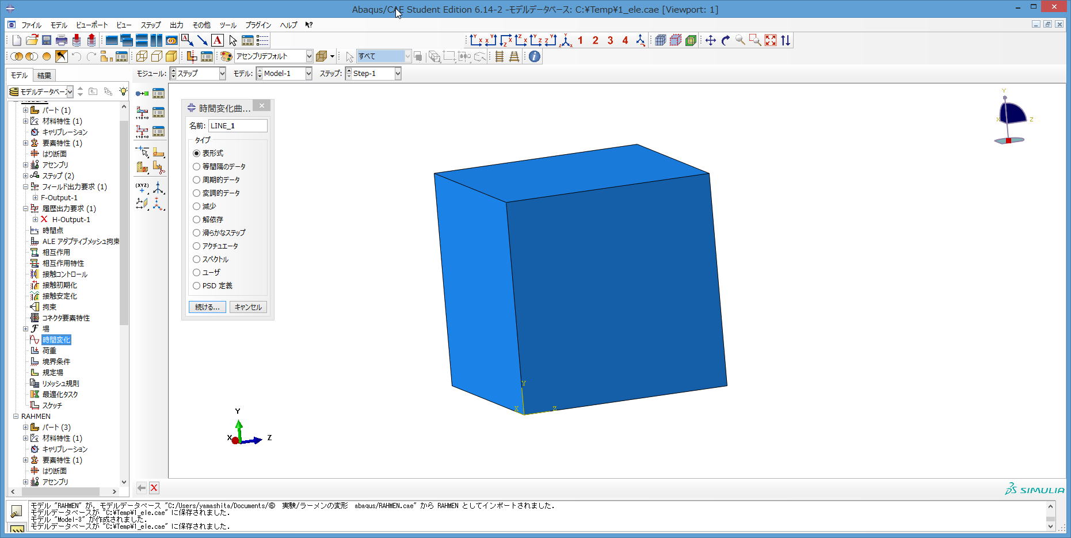Switch to the 結果 tab

pos(44,75)
